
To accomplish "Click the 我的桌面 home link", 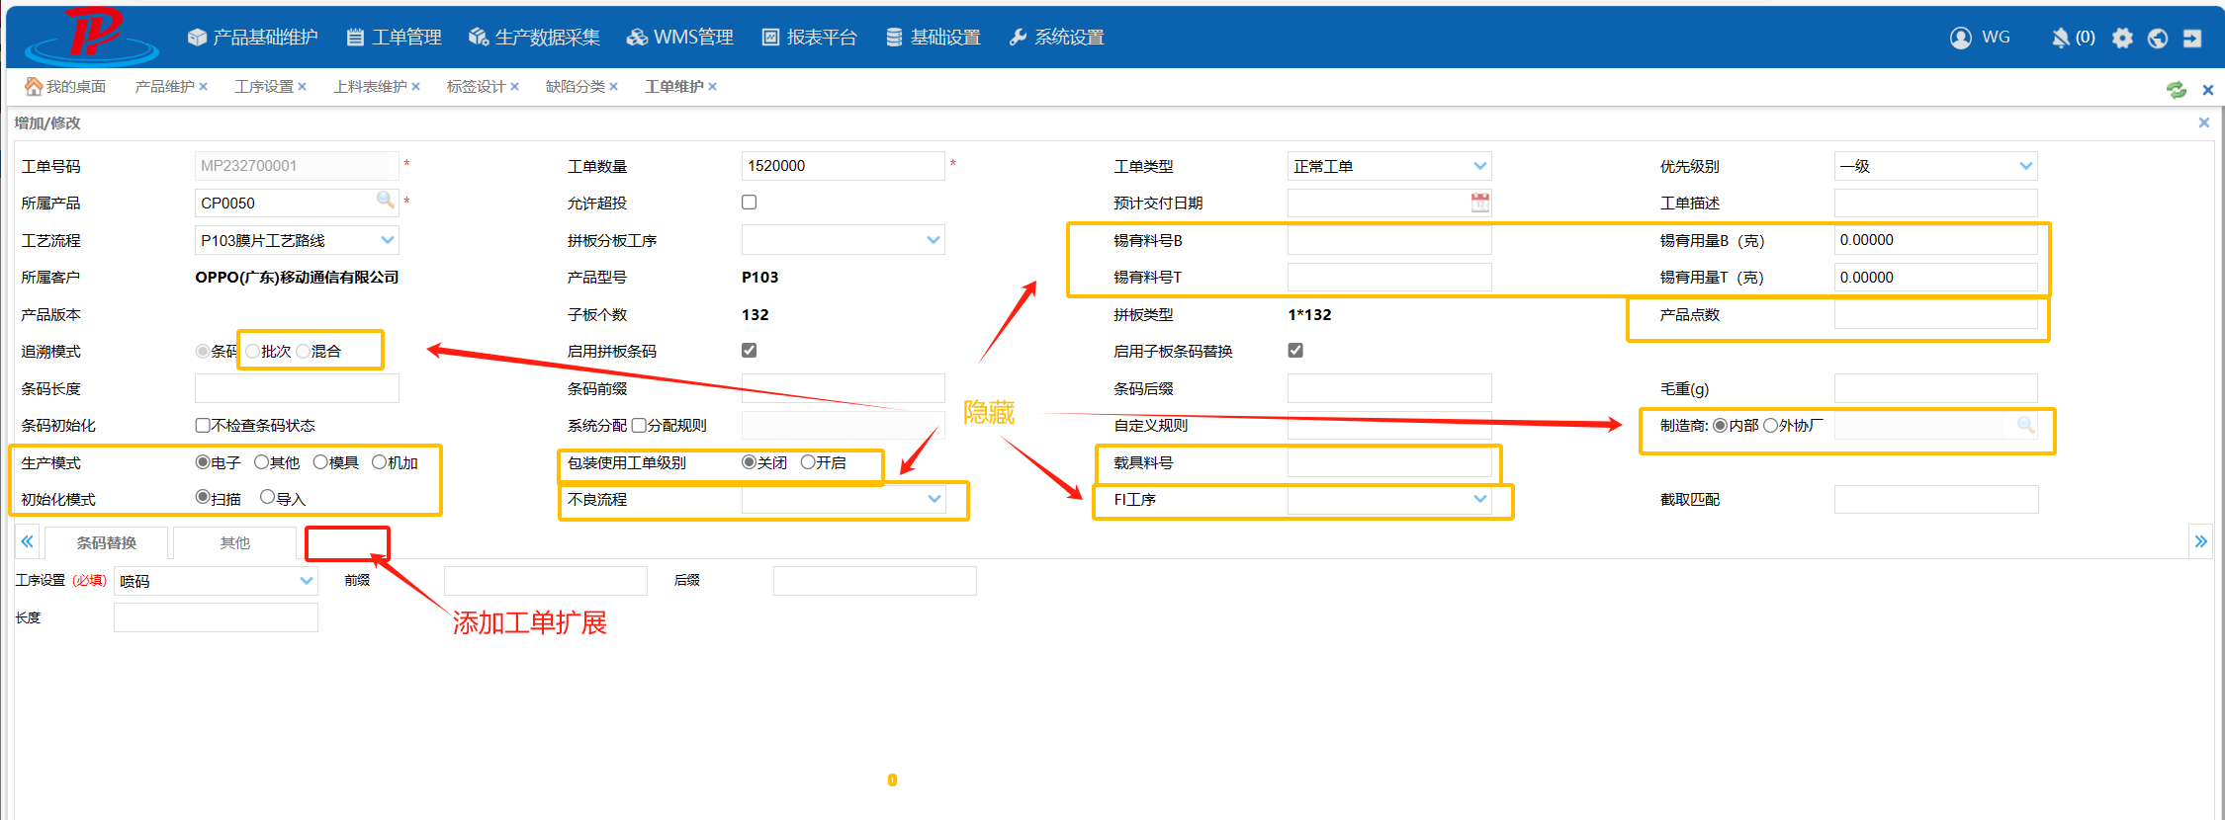I will pyautogui.click(x=65, y=87).
